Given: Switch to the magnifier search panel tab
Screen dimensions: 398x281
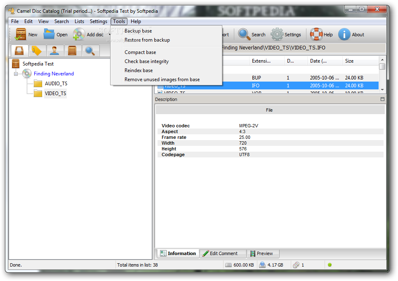Looking at the screenshot, I should [x=90, y=50].
